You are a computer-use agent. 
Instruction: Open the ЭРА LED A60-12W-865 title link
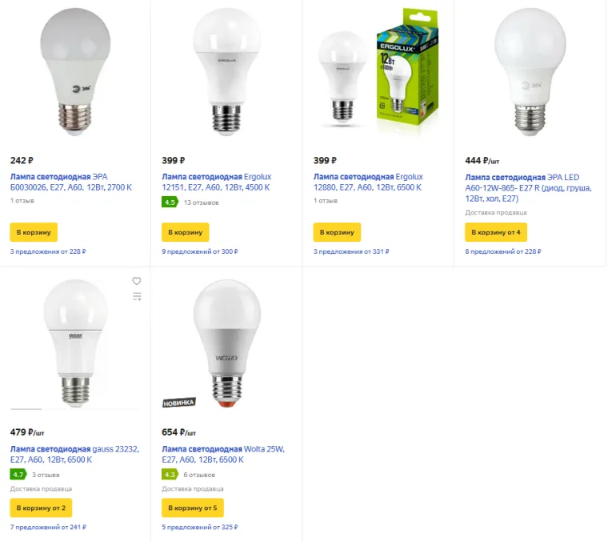pyautogui.click(x=527, y=187)
